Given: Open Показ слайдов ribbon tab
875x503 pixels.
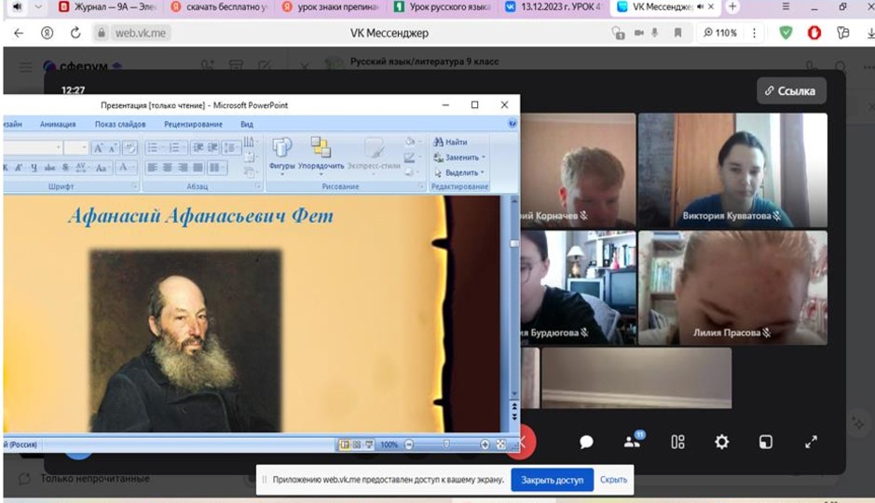Looking at the screenshot, I should [120, 125].
